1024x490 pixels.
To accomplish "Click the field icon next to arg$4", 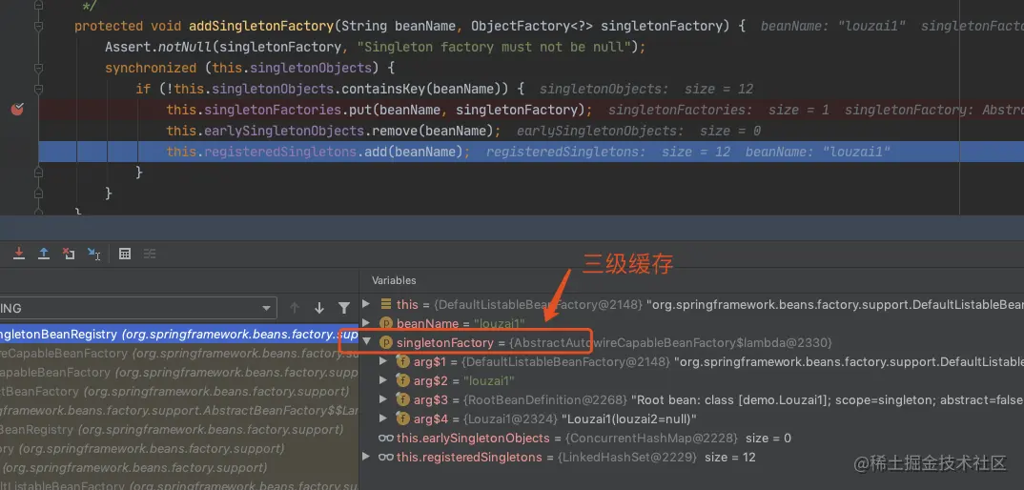I will pyautogui.click(x=403, y=419).
